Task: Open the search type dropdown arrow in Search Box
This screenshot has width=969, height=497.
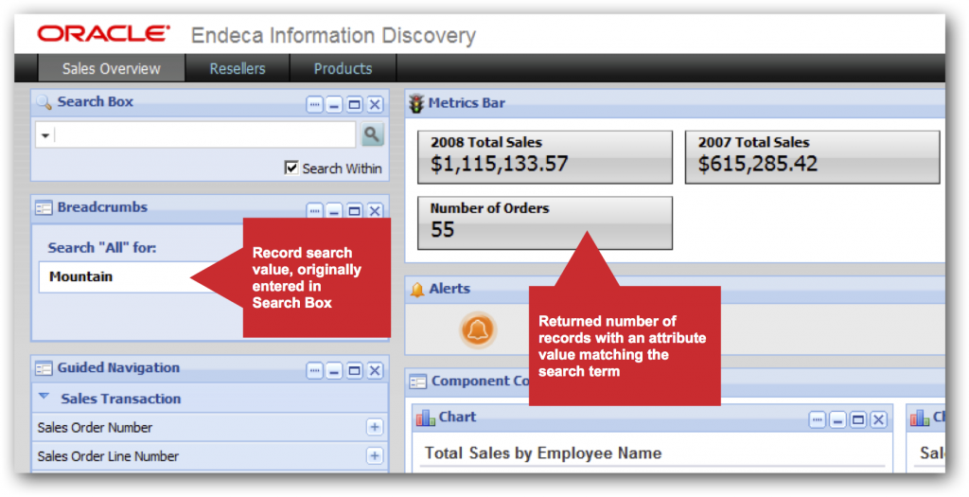Action: point(45,135)
